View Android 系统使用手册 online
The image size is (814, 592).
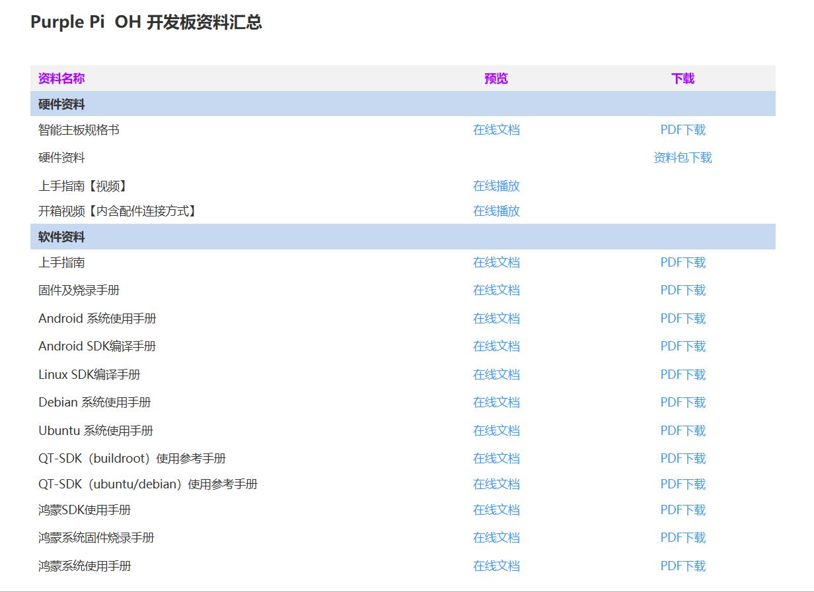pyautogui.click(x=496, y=318)
